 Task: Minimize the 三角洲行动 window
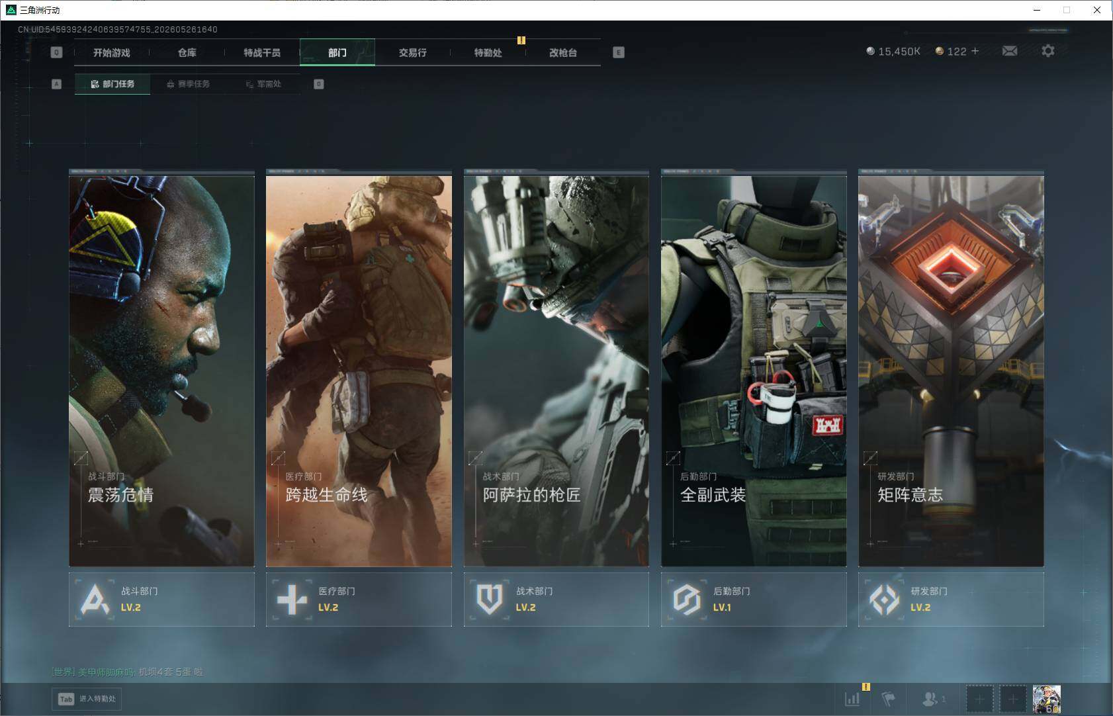pos(1037,10)
